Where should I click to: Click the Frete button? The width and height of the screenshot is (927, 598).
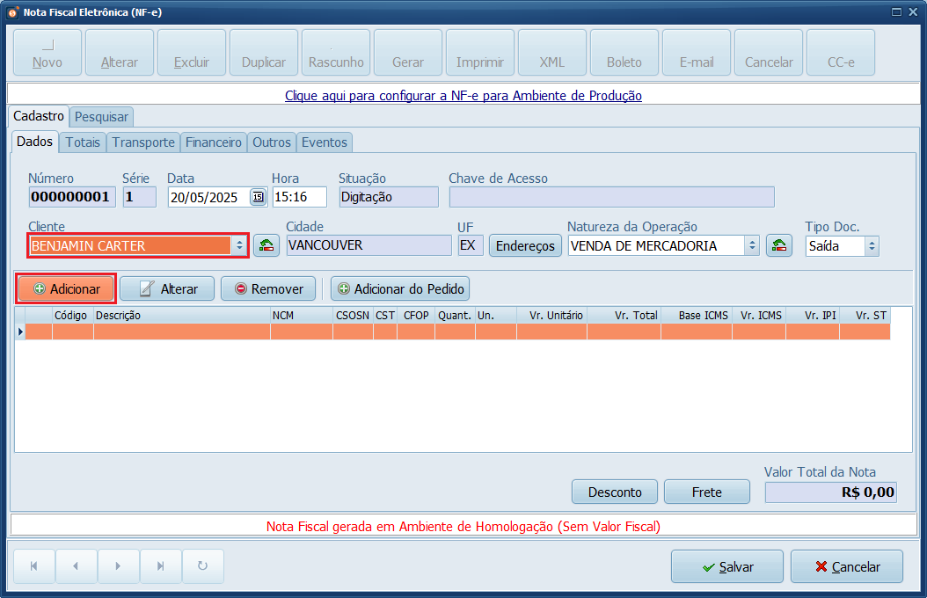[706, 492]
